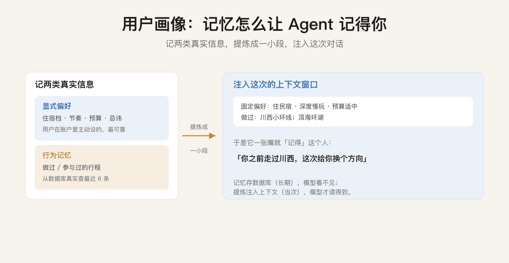Click the 记两类真实信息 panel heading
Viewport: 509px width, 263px height.
[x=64, y=84]
